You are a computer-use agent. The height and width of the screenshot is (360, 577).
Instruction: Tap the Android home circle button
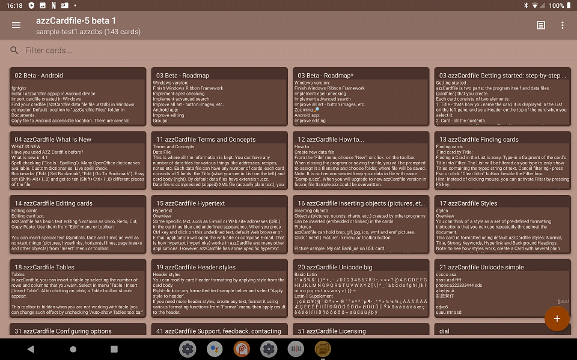click(73, 349)
